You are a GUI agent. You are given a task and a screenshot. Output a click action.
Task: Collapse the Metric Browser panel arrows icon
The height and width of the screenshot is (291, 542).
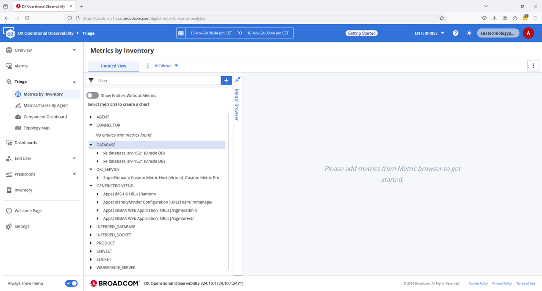point(238,79)
